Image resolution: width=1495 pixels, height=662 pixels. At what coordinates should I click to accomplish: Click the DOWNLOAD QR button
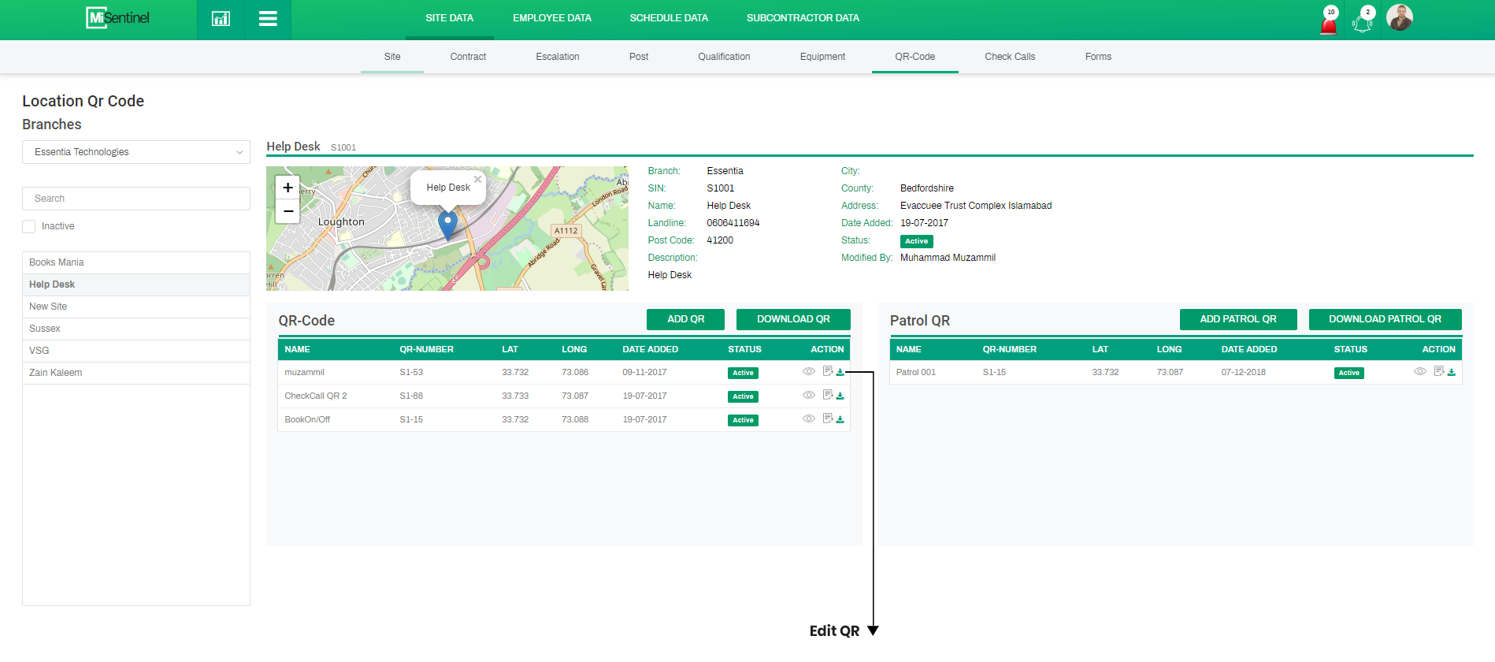pyautogui.click(x=793, y=319)
